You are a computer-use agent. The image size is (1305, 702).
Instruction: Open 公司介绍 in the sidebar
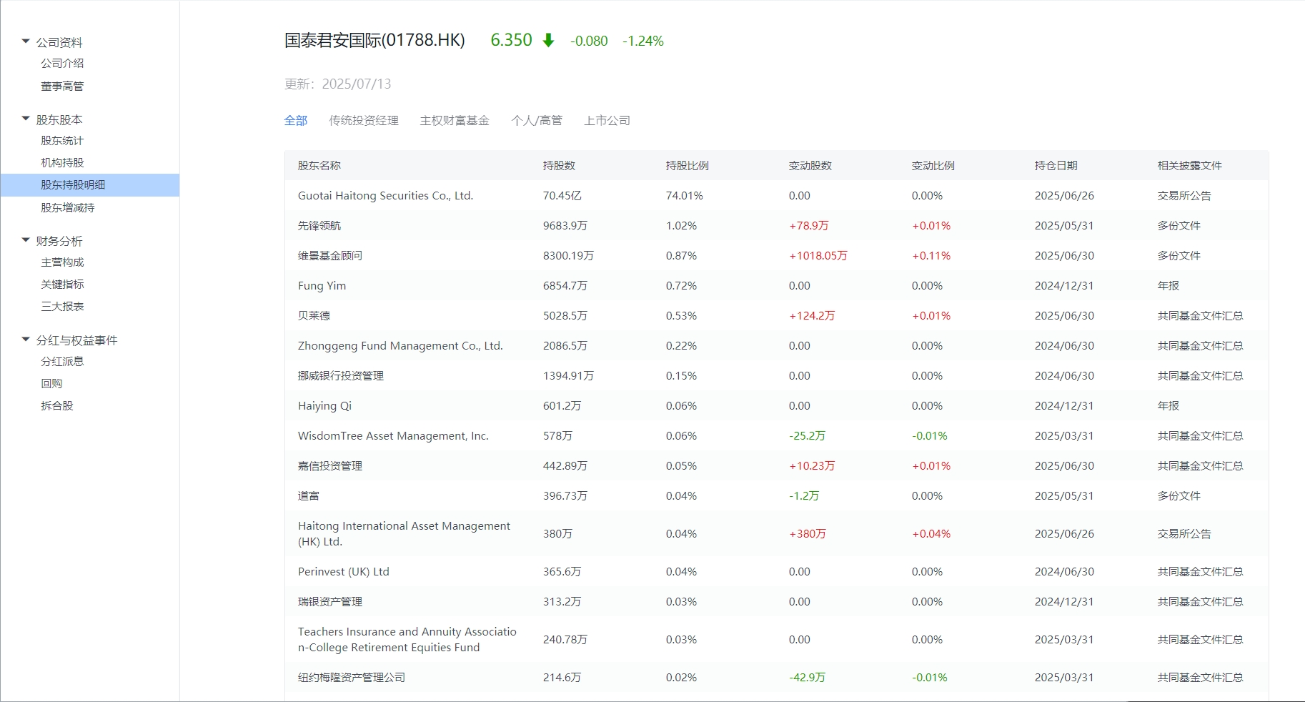pos(62,64)
